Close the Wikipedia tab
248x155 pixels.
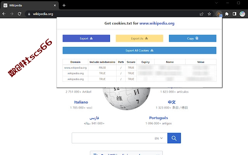point(55,5)
